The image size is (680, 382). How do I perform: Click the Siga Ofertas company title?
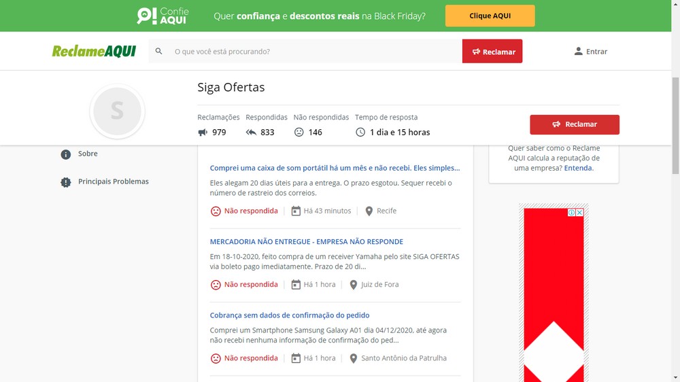coord(231,87)
